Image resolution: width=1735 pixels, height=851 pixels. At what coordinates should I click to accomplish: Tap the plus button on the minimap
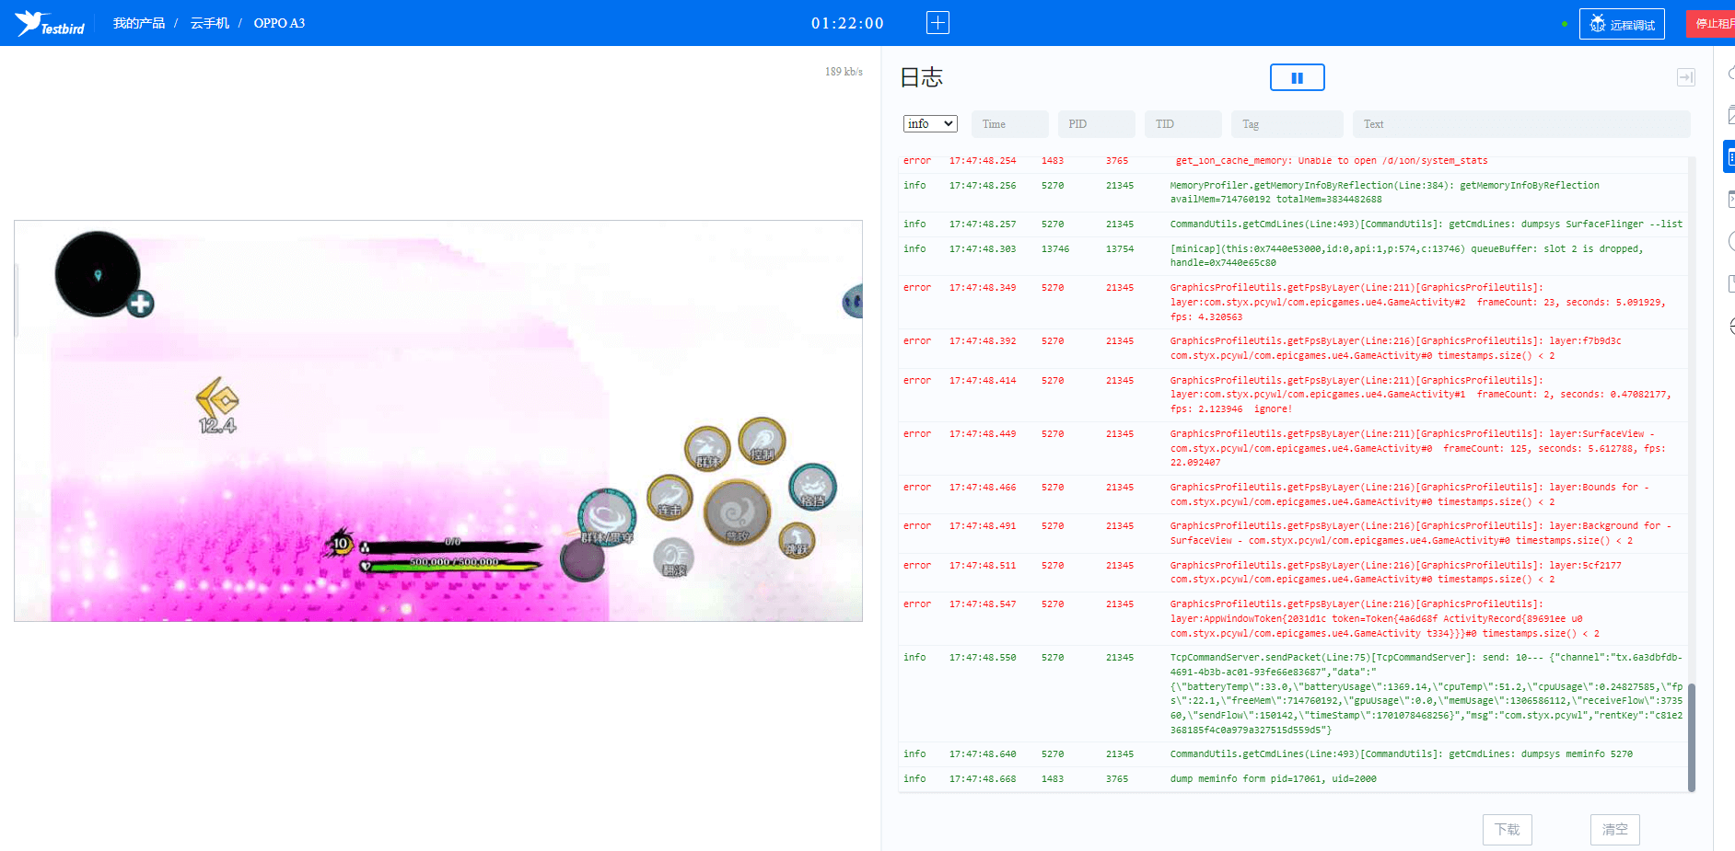click(140, 304)
